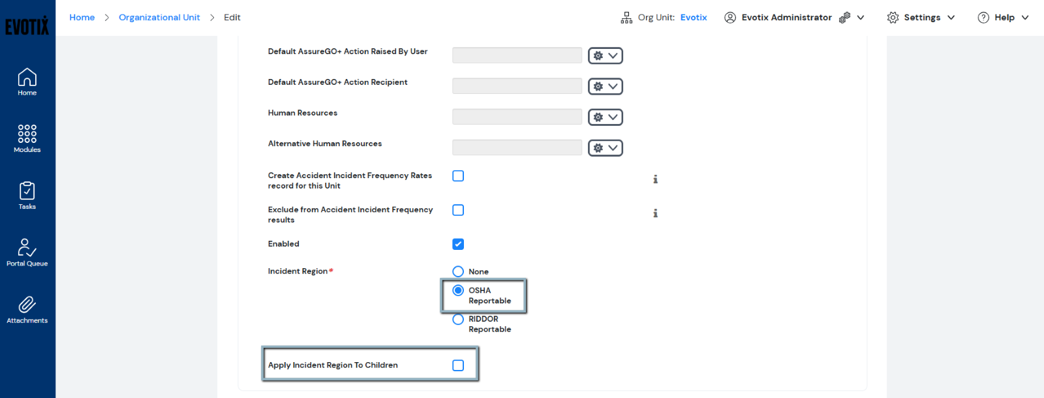Click the Alternative Human Resources input field
The image size is (1044, 398).
517,148
